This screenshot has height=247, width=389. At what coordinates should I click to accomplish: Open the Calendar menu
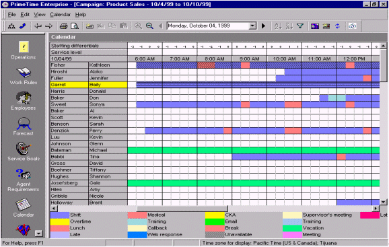point(61,15)
